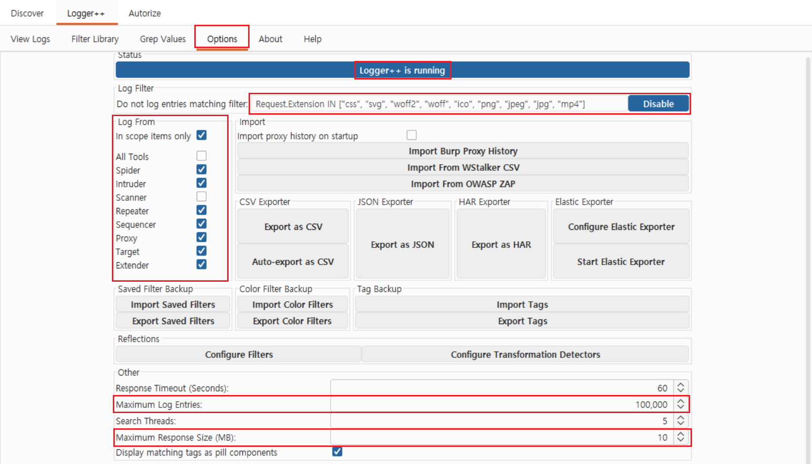The width and height of the screenshot is (812, 464).
Task: Enable the All Tools checkbox
Action: click(201, 156)
